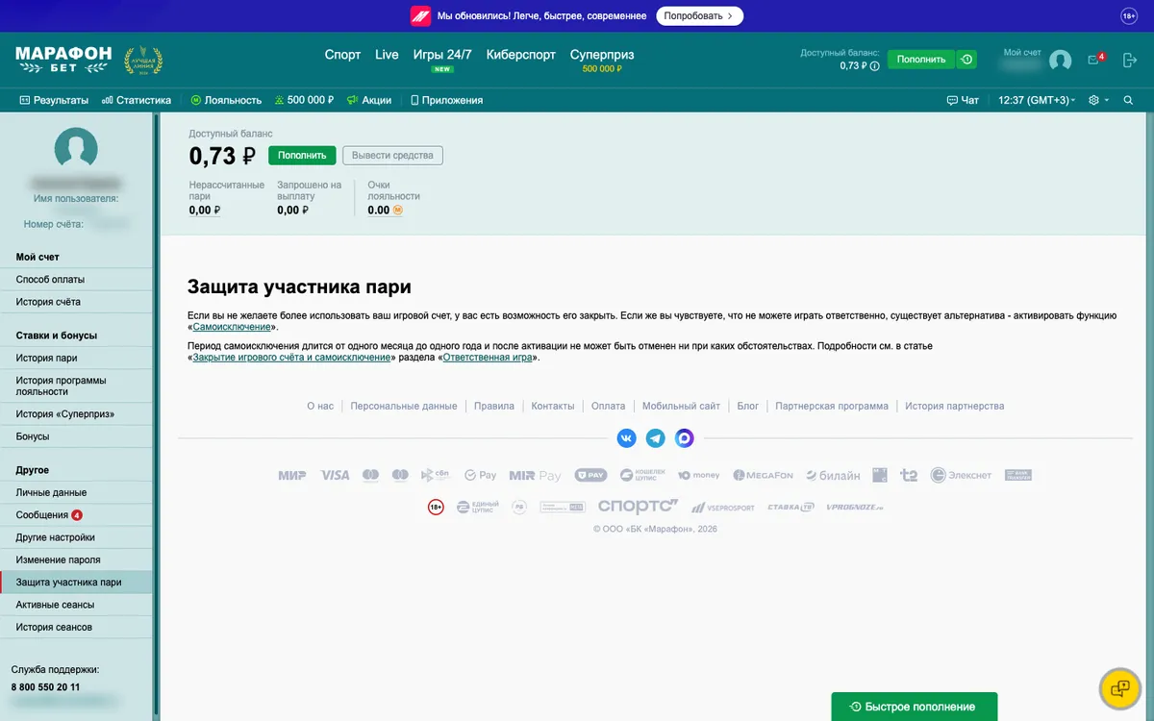The height and width of the screenshot is (721, 1154).
Task: Open О нас footer link
Action: pos(320,406)
